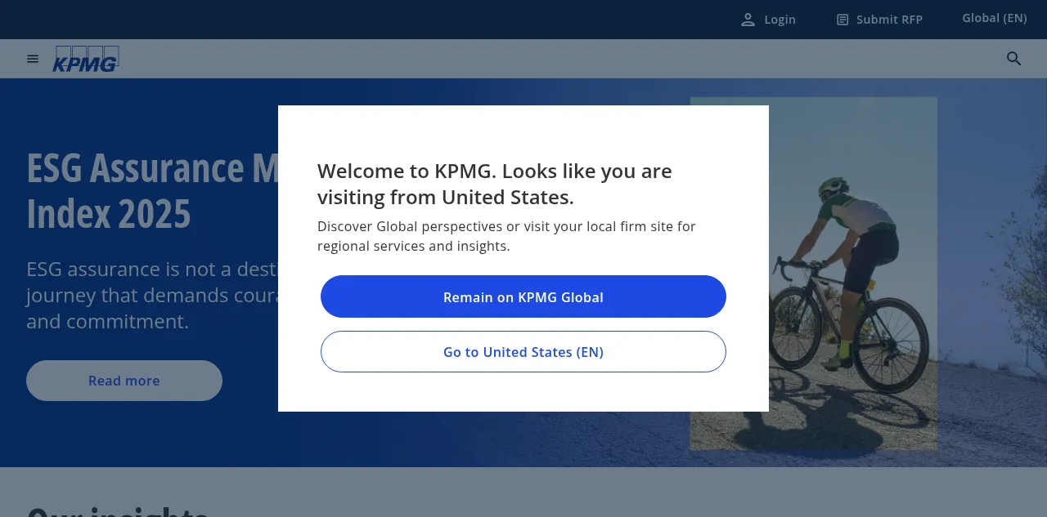This screenshot has height=517, width=1047.
Task: Click the 'Welcome to KPMG' dialog heading
Action: pyautogui.click(x=495, y=184)
